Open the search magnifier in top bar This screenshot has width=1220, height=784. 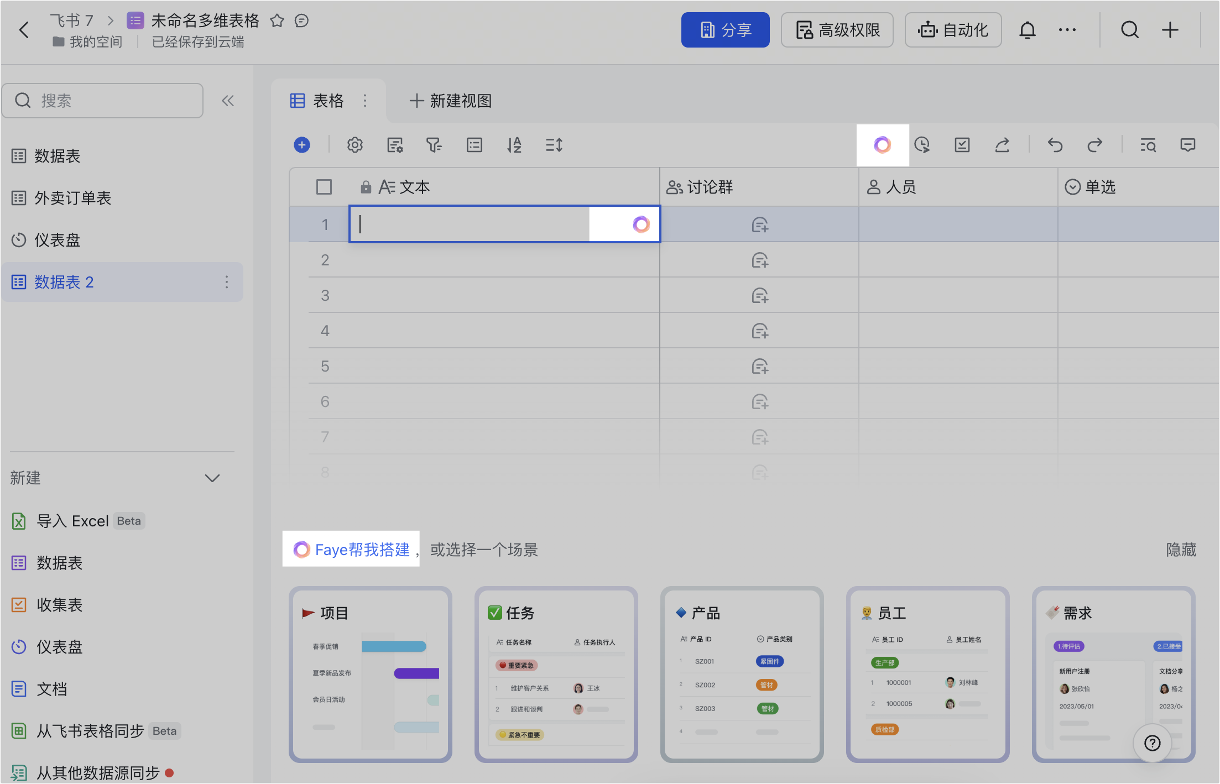1129,30
